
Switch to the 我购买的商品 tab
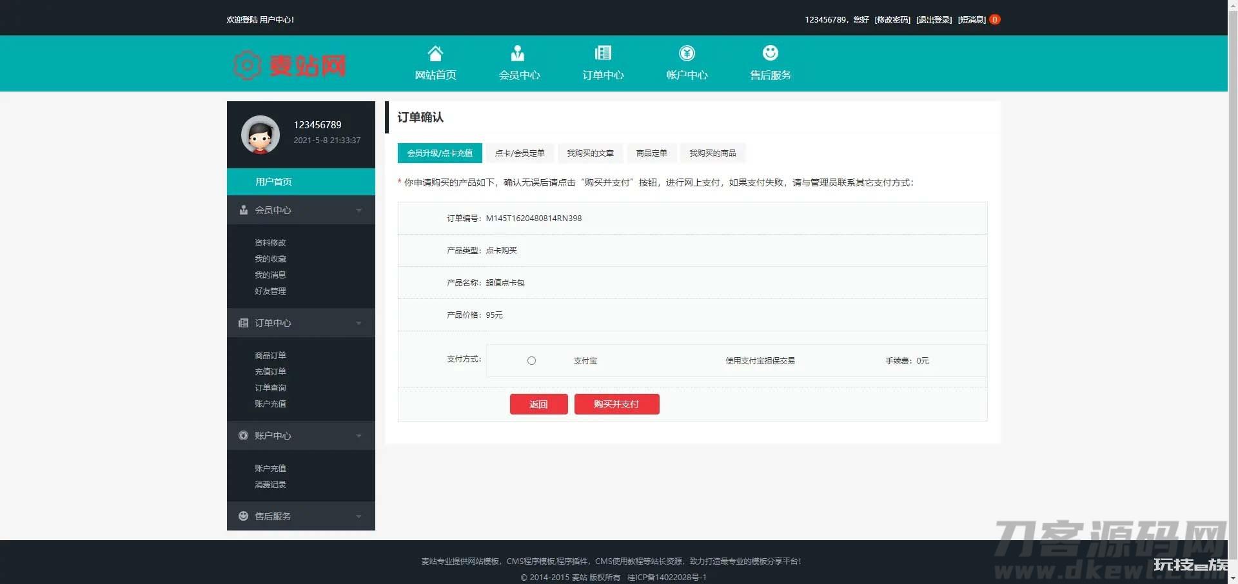click(712, 153)
